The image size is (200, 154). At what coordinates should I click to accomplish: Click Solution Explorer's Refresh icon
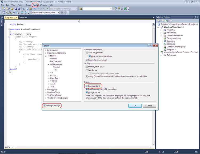coord(166,21)
